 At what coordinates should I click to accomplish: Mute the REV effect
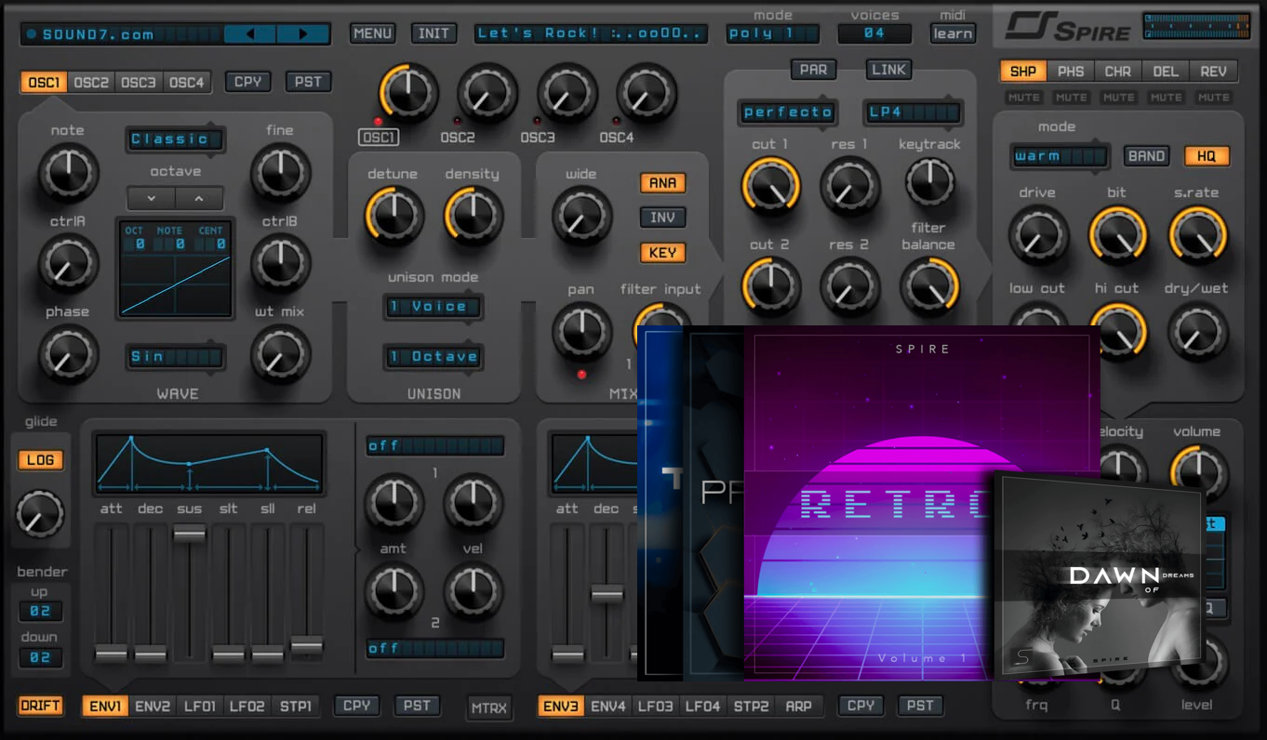coord(1213,98)
